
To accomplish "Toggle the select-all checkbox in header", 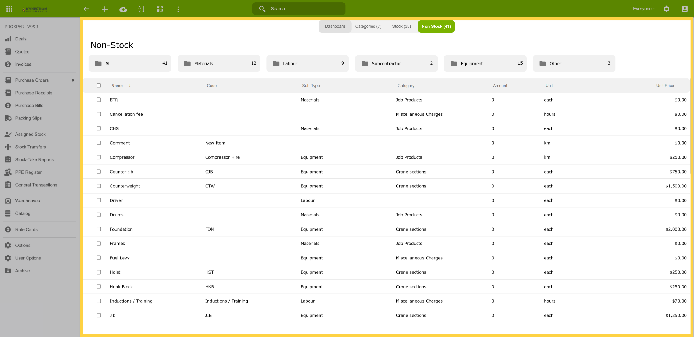I will tap(99, 85).
